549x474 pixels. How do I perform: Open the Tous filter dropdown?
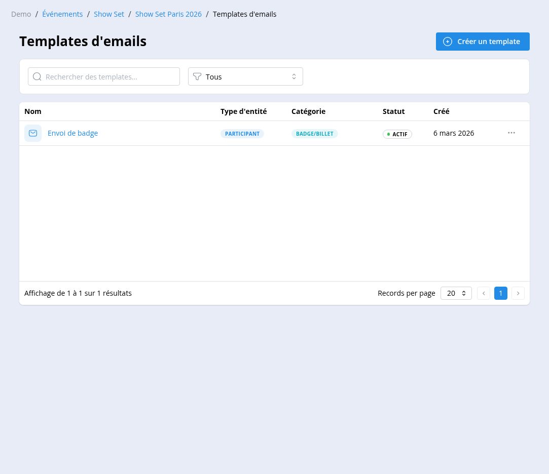click(245, 76)
